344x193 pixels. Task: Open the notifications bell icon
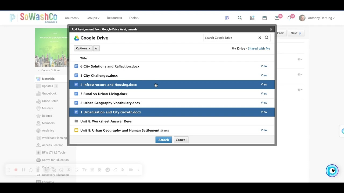(x=289, y=18)
